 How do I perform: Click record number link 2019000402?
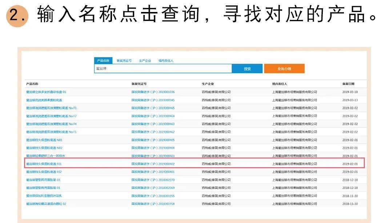pyautogui.click(x=153, y=164)
